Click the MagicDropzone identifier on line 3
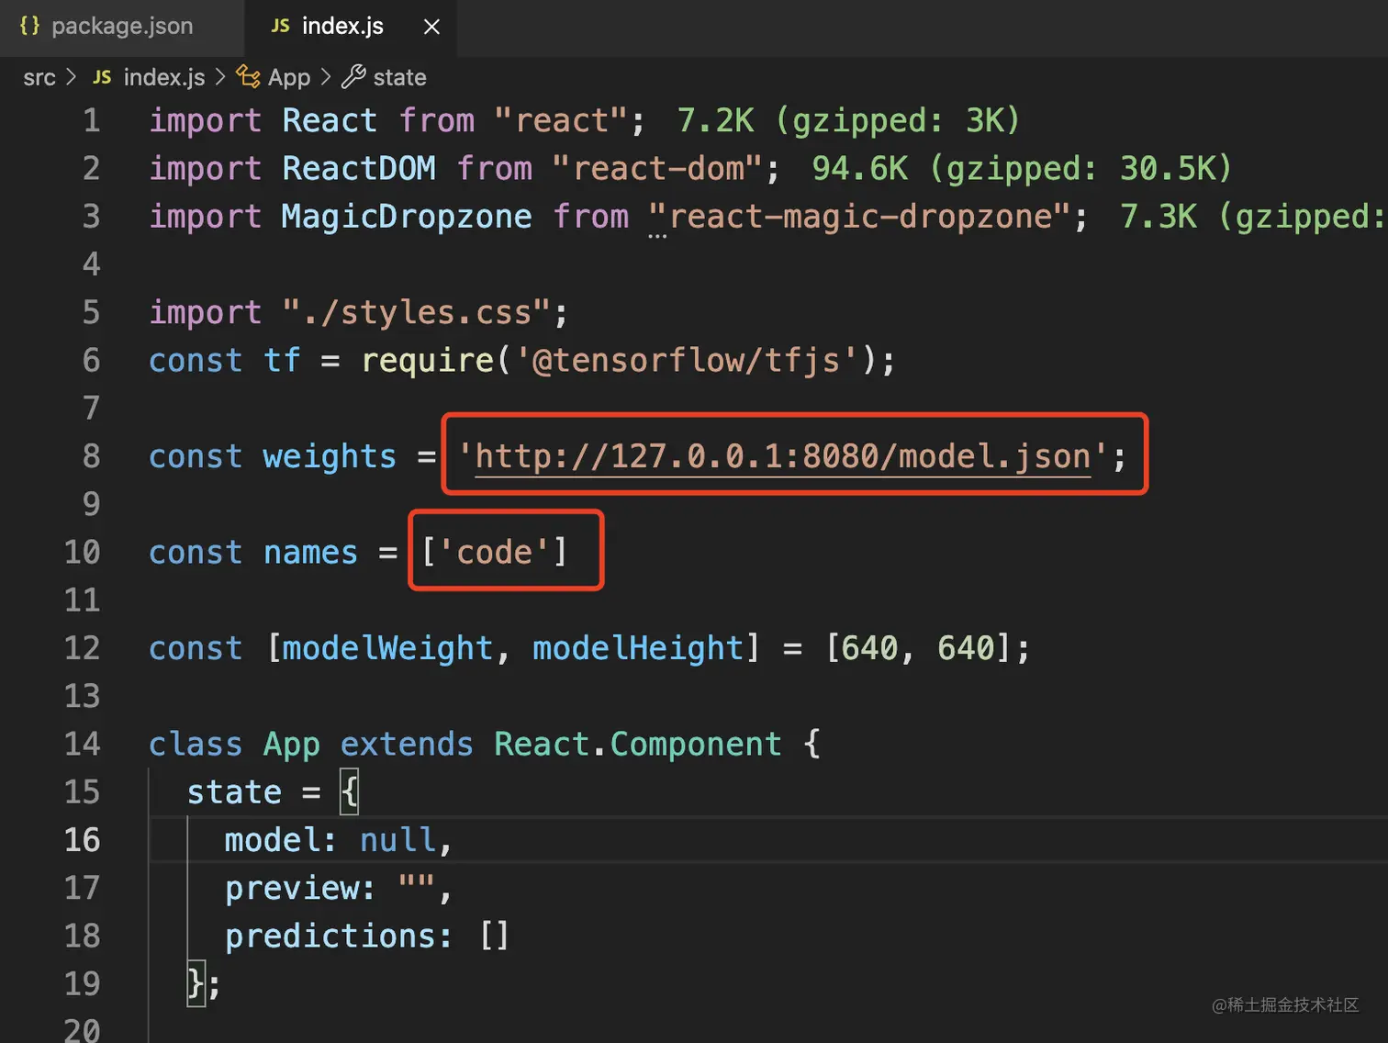The image size is (1388, 1043). tap(407, 217)
